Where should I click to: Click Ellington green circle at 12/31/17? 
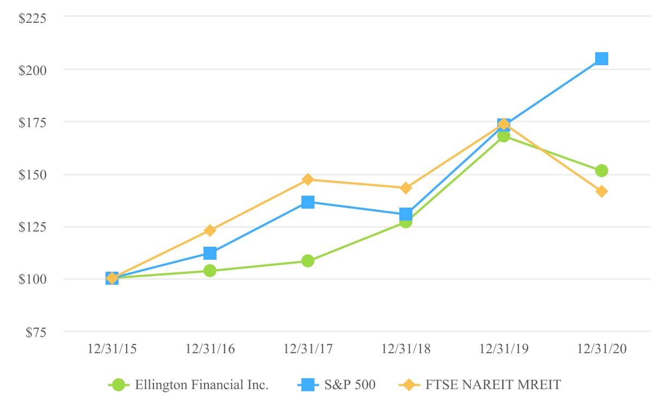point(308,261)
